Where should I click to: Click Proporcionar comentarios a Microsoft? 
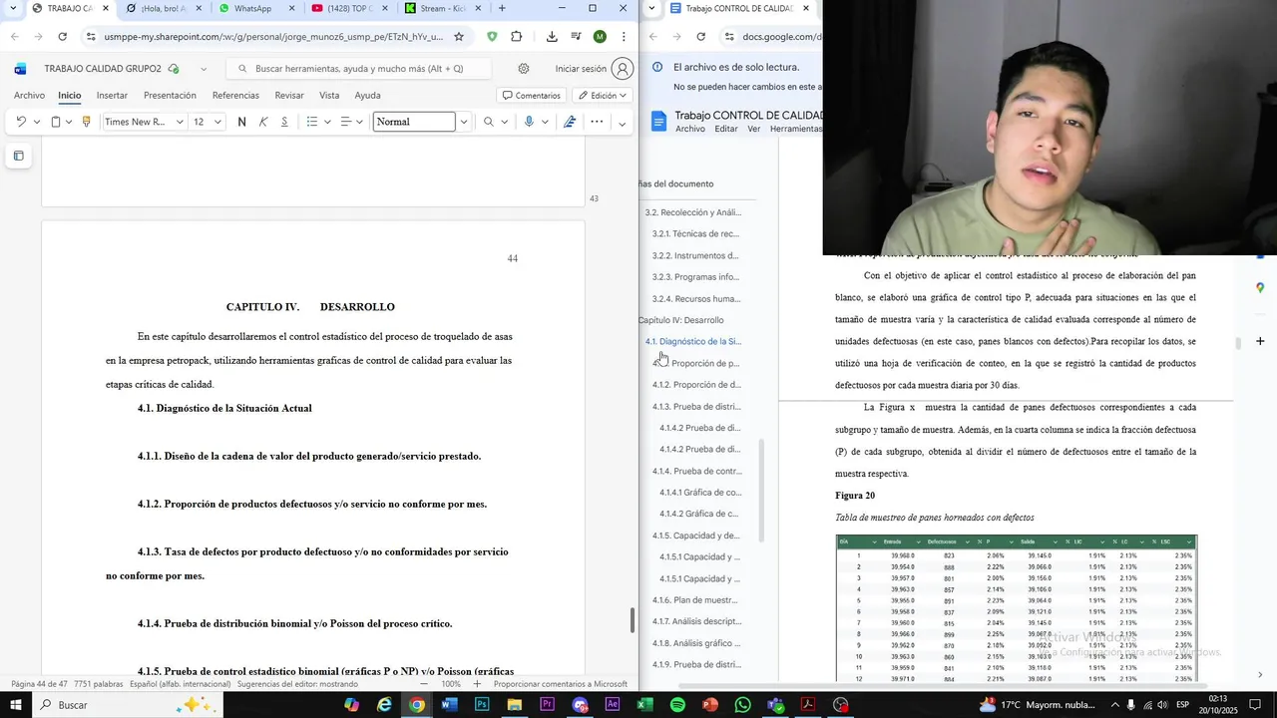560,684
